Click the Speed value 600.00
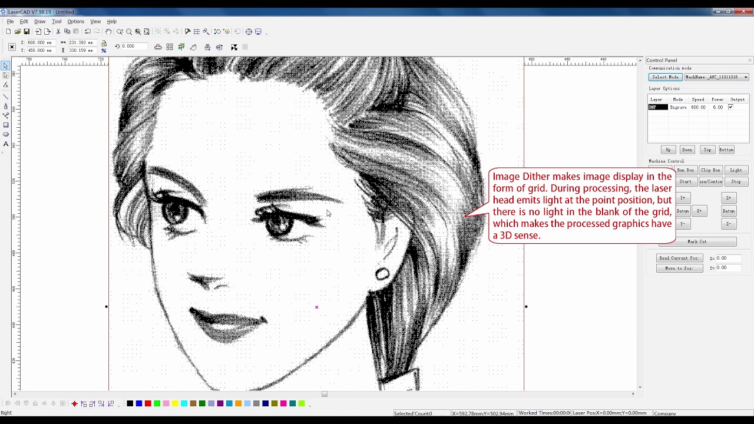 point(698,107)
